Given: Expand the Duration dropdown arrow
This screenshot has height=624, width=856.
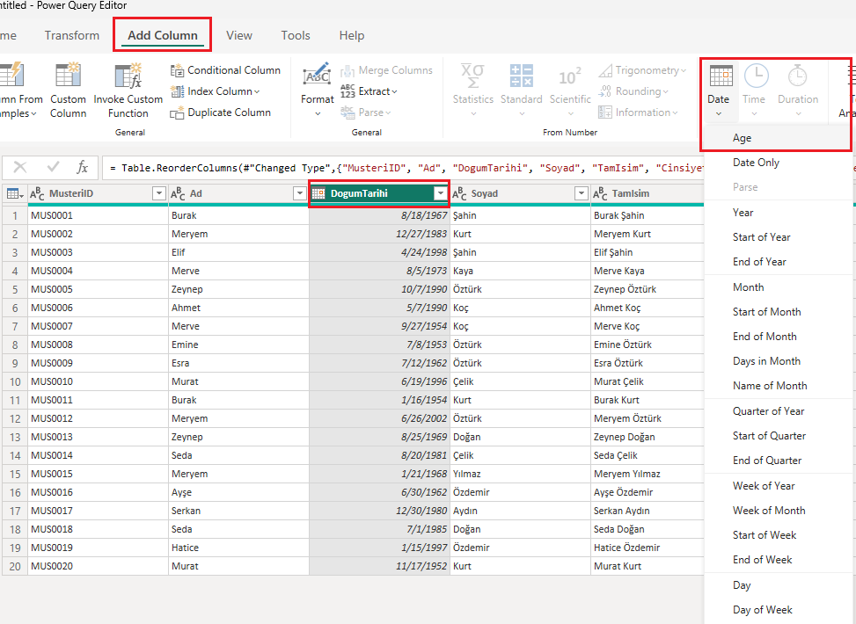Looking at the screenshot, I should [x=798, y=113].
